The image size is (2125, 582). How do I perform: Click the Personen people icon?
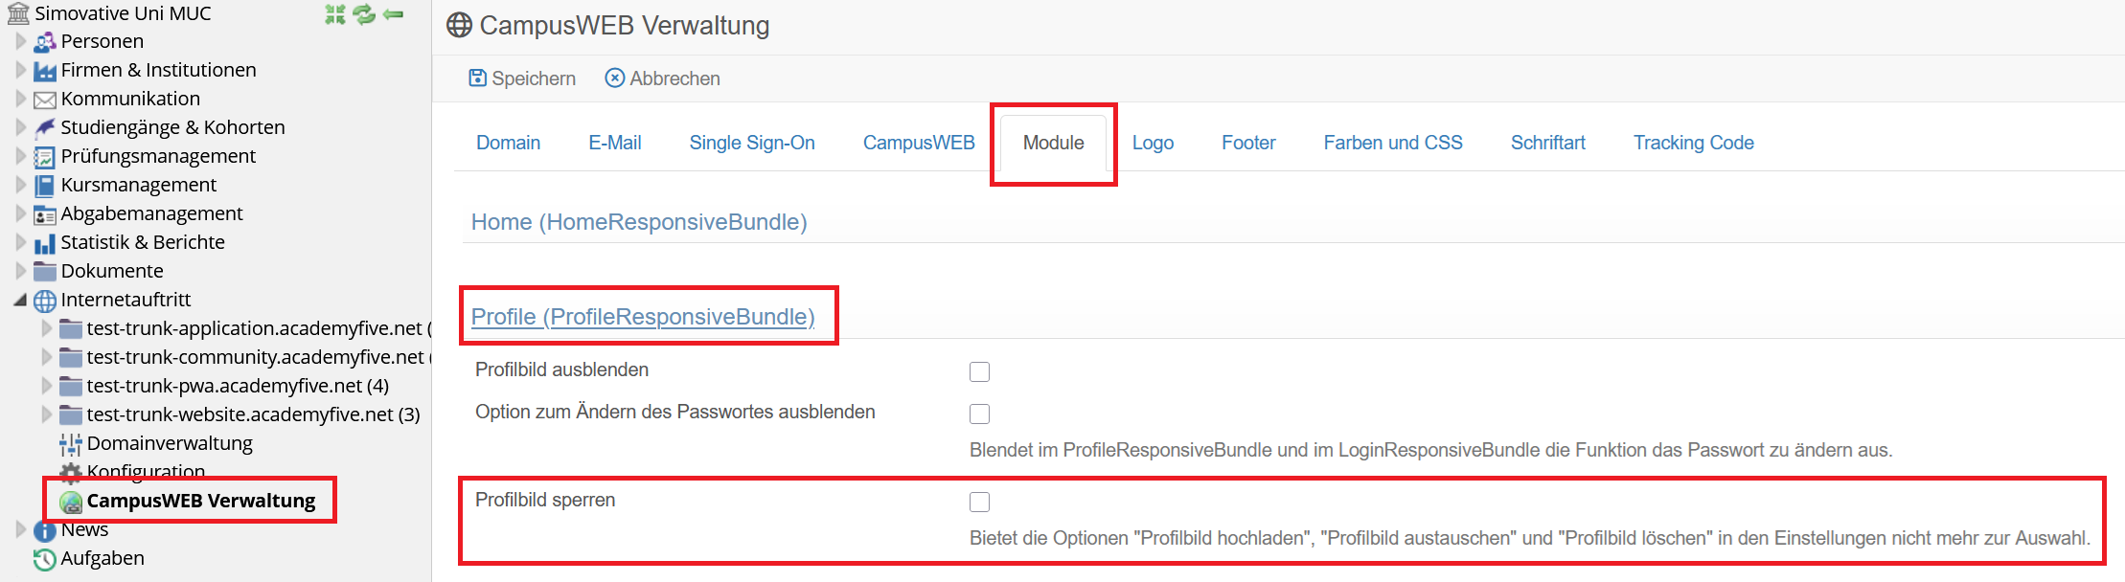point(45,42)
